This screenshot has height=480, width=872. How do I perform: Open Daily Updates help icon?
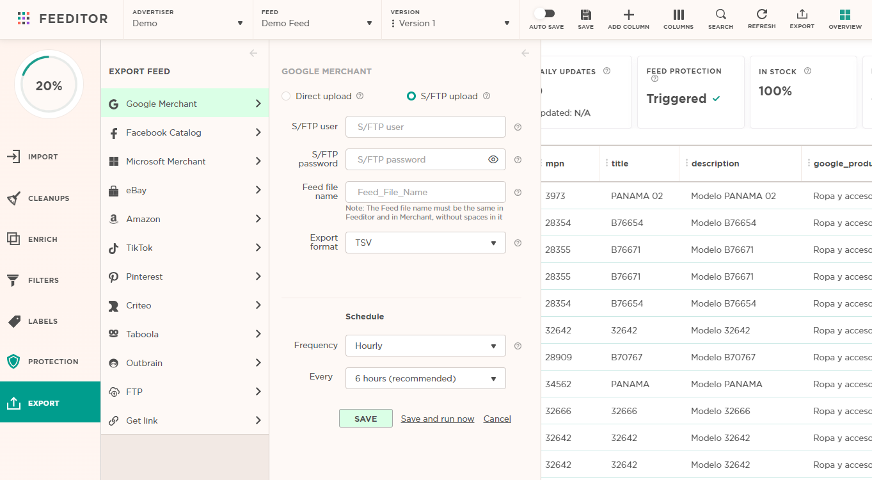pos(606,71)
